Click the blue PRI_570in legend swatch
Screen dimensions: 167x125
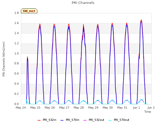click(62, 120)
